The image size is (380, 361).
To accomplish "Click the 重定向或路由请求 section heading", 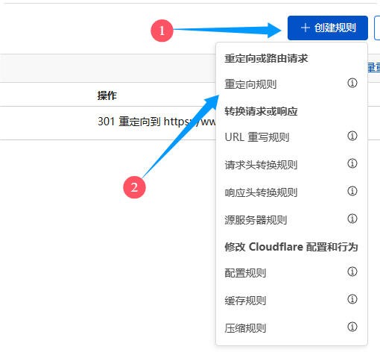I will [x=266, y=58].
